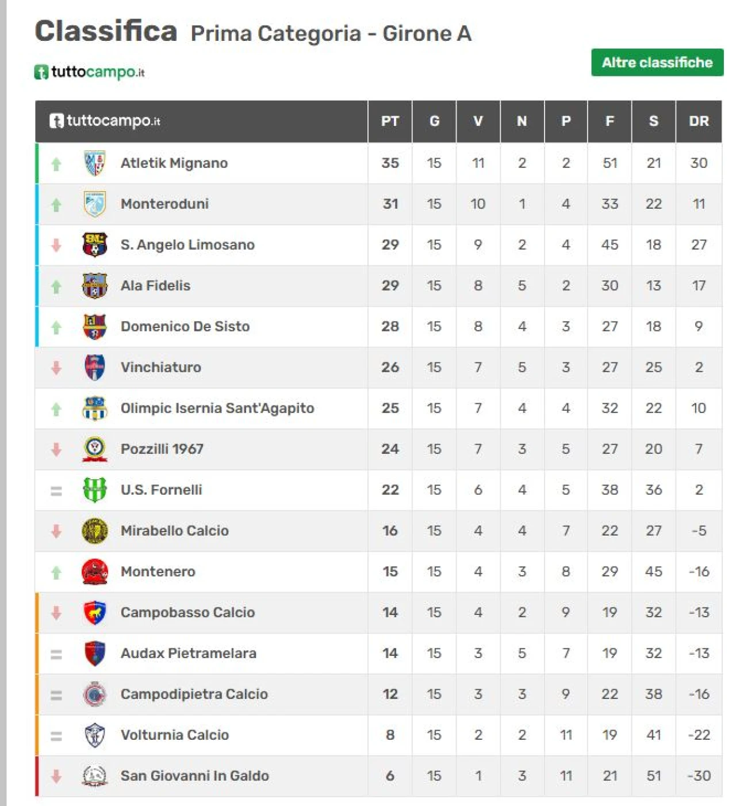Click the Altre classifiche button
The image size is (736, 806).
657,62
